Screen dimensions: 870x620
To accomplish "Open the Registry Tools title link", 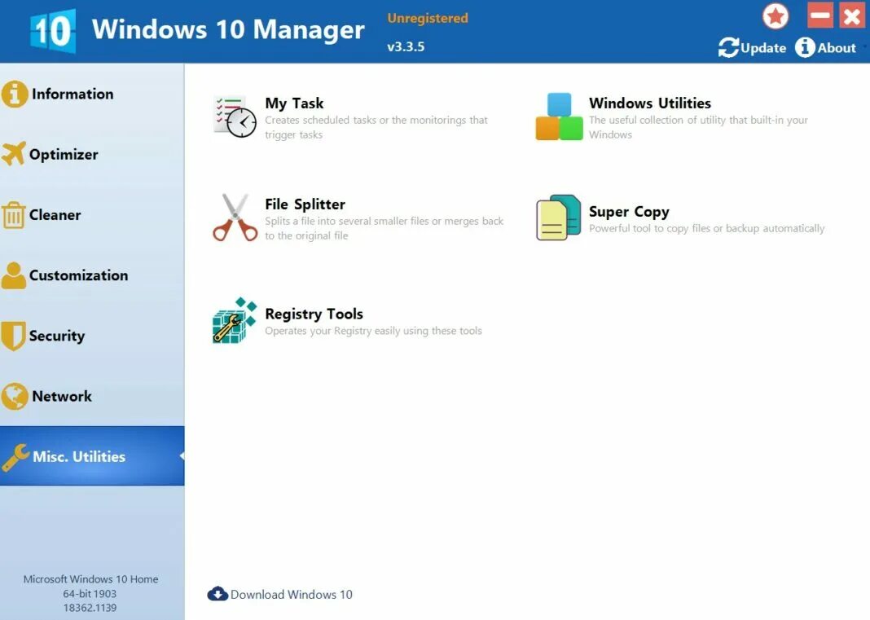I will [x=314, y=314].
